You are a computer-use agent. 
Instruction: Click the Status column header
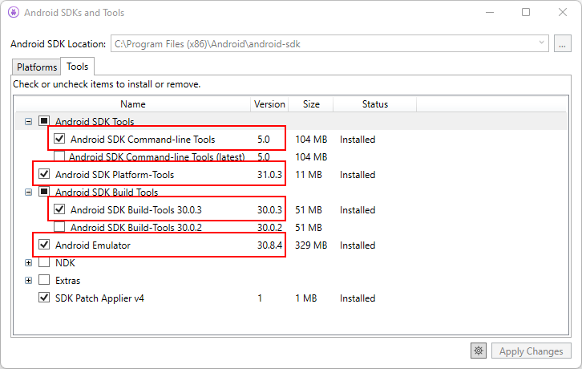(x=375, y=104)
